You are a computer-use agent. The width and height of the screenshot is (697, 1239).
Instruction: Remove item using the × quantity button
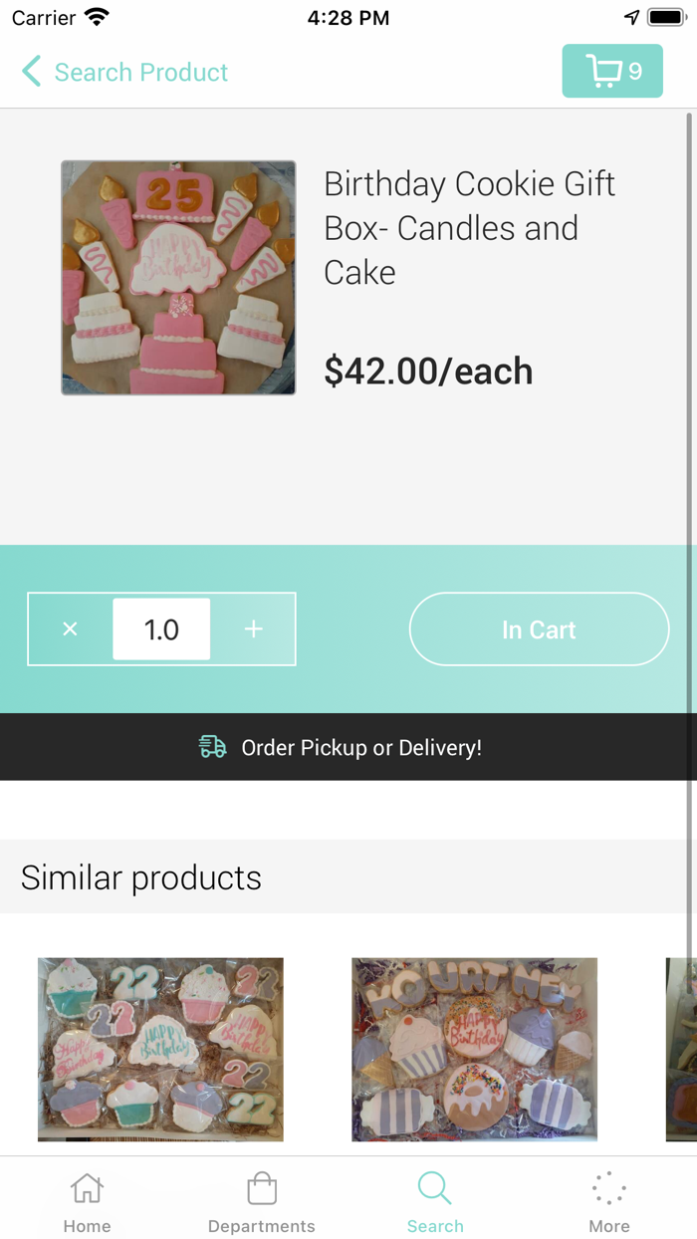pyautogui.click(x=70, y=629)
